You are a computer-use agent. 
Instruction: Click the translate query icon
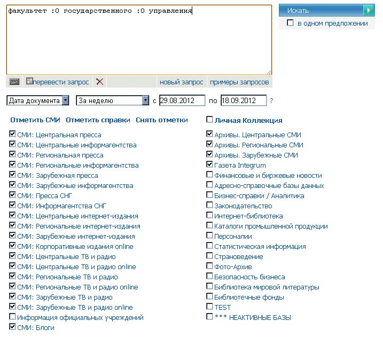(x=29, y=81)
